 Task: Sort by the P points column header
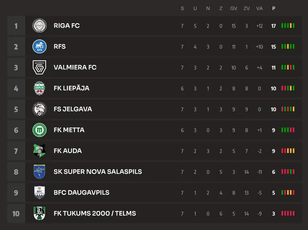[x=274, y=8]
